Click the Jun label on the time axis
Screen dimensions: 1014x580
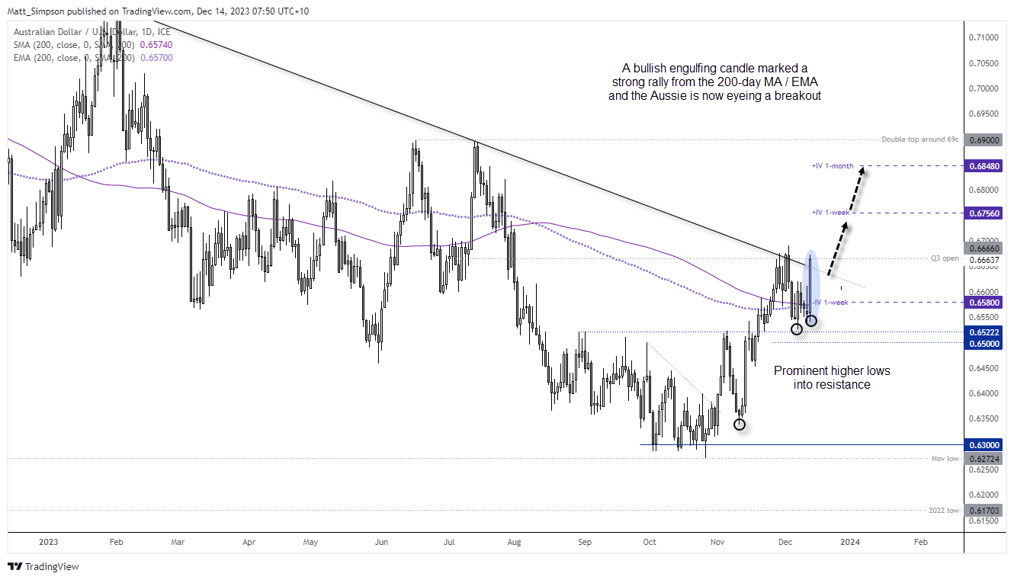pyautogui.click(x=382, y=542)
